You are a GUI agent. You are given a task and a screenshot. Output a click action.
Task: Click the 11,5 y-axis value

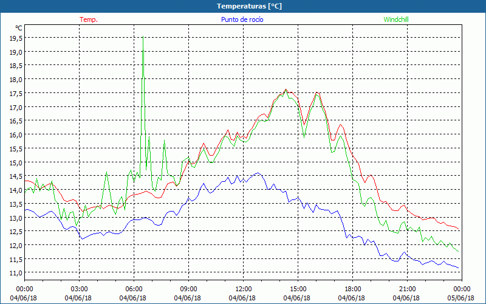tap(16, 259)
